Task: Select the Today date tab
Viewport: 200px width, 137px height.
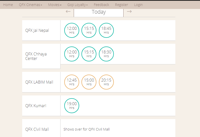Action: pyautogui.click(x=99, y=13)
